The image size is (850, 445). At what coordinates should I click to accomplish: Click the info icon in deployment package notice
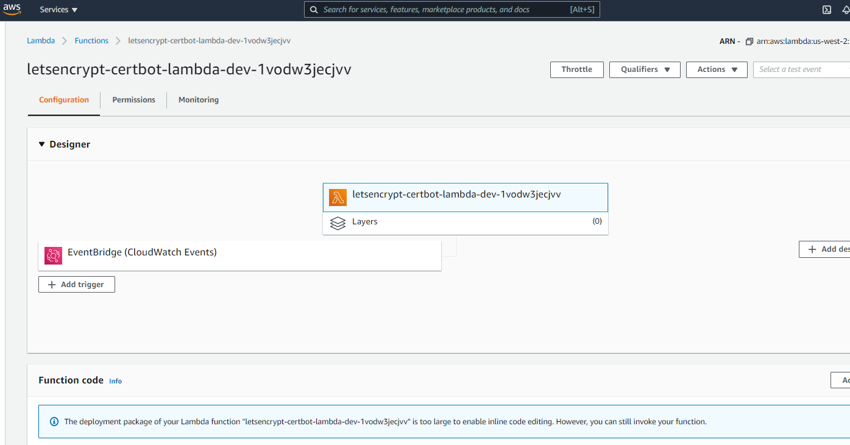54,421
